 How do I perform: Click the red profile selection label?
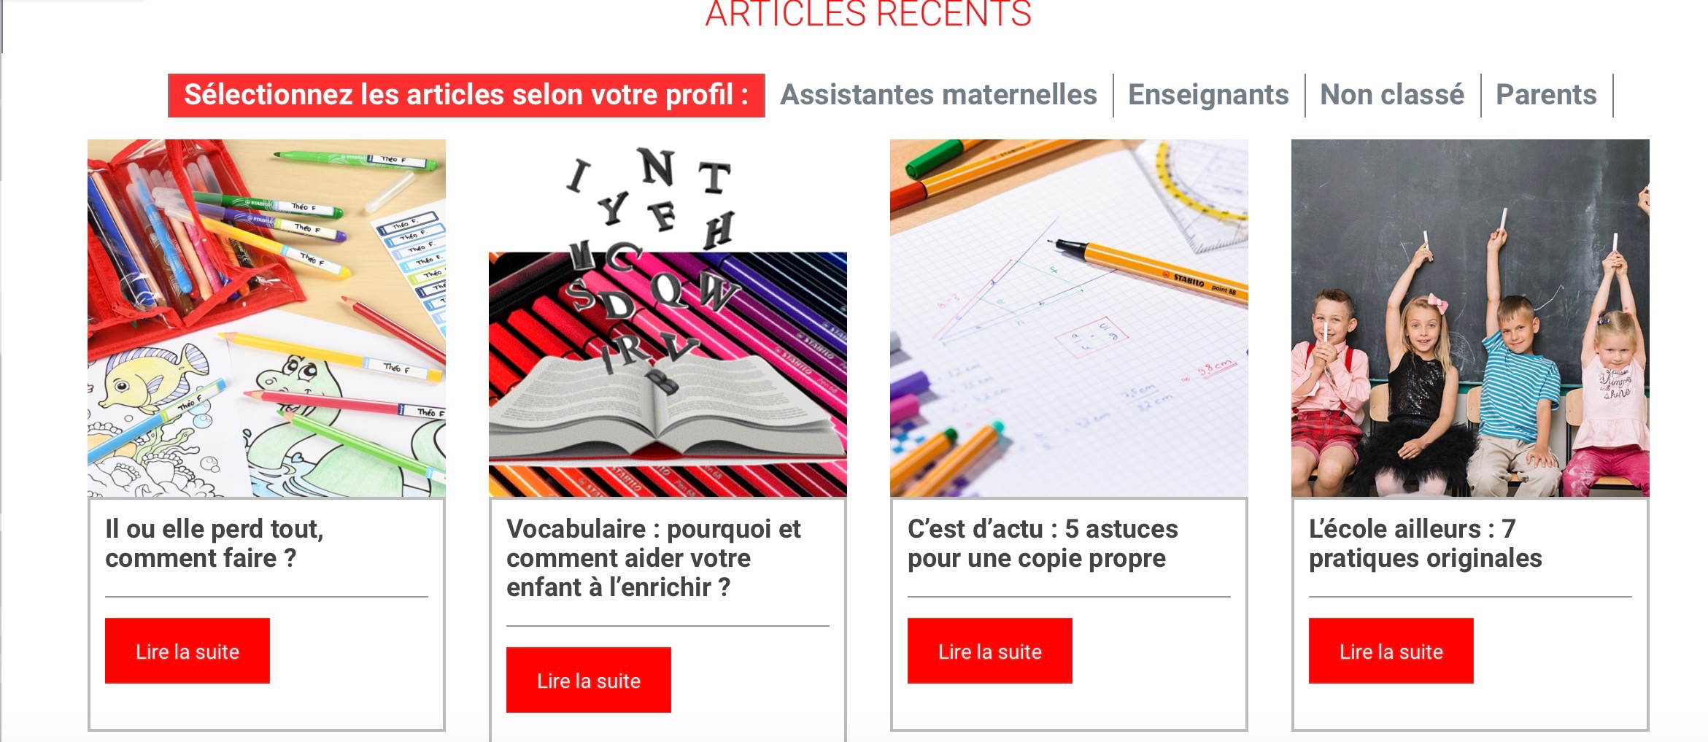tap(466, 95)
